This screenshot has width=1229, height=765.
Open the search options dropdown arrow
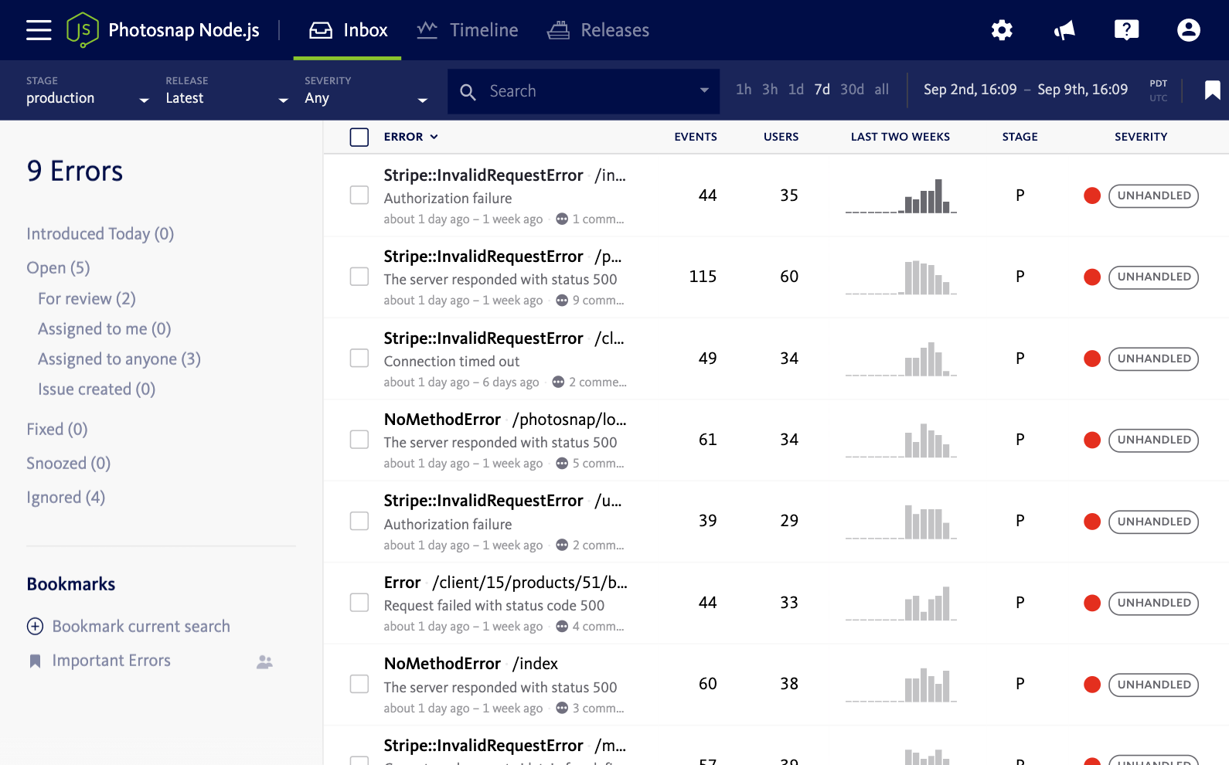(704, 90)
